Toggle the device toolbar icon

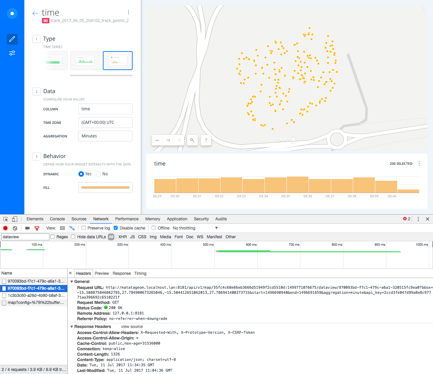15,219
